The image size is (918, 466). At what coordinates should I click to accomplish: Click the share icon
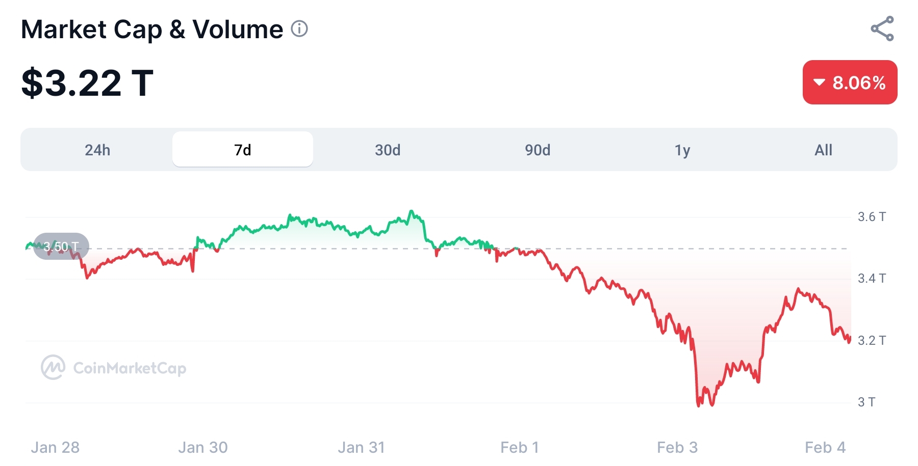click(882, 29)
